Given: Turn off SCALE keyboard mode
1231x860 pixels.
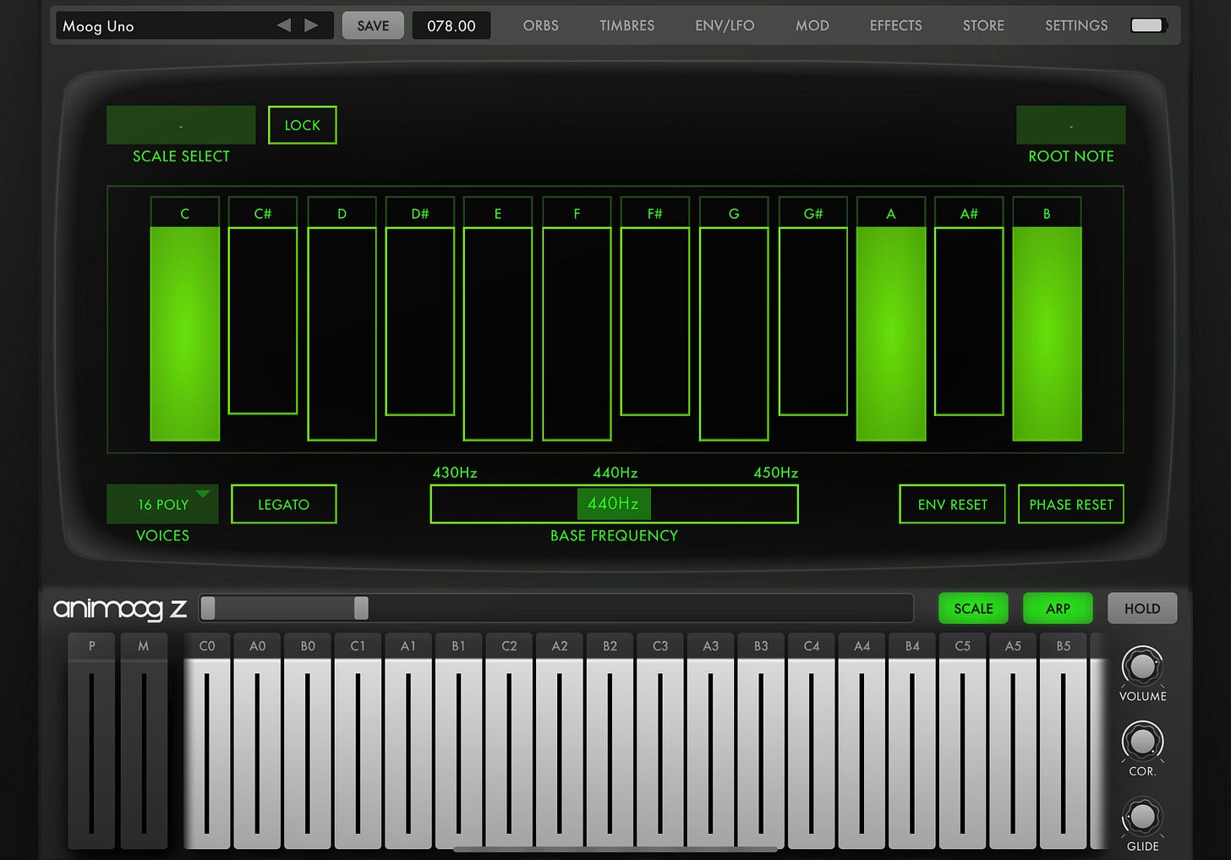Looking at the screenshot, I should pyautogui.click(x=973, y=608).
